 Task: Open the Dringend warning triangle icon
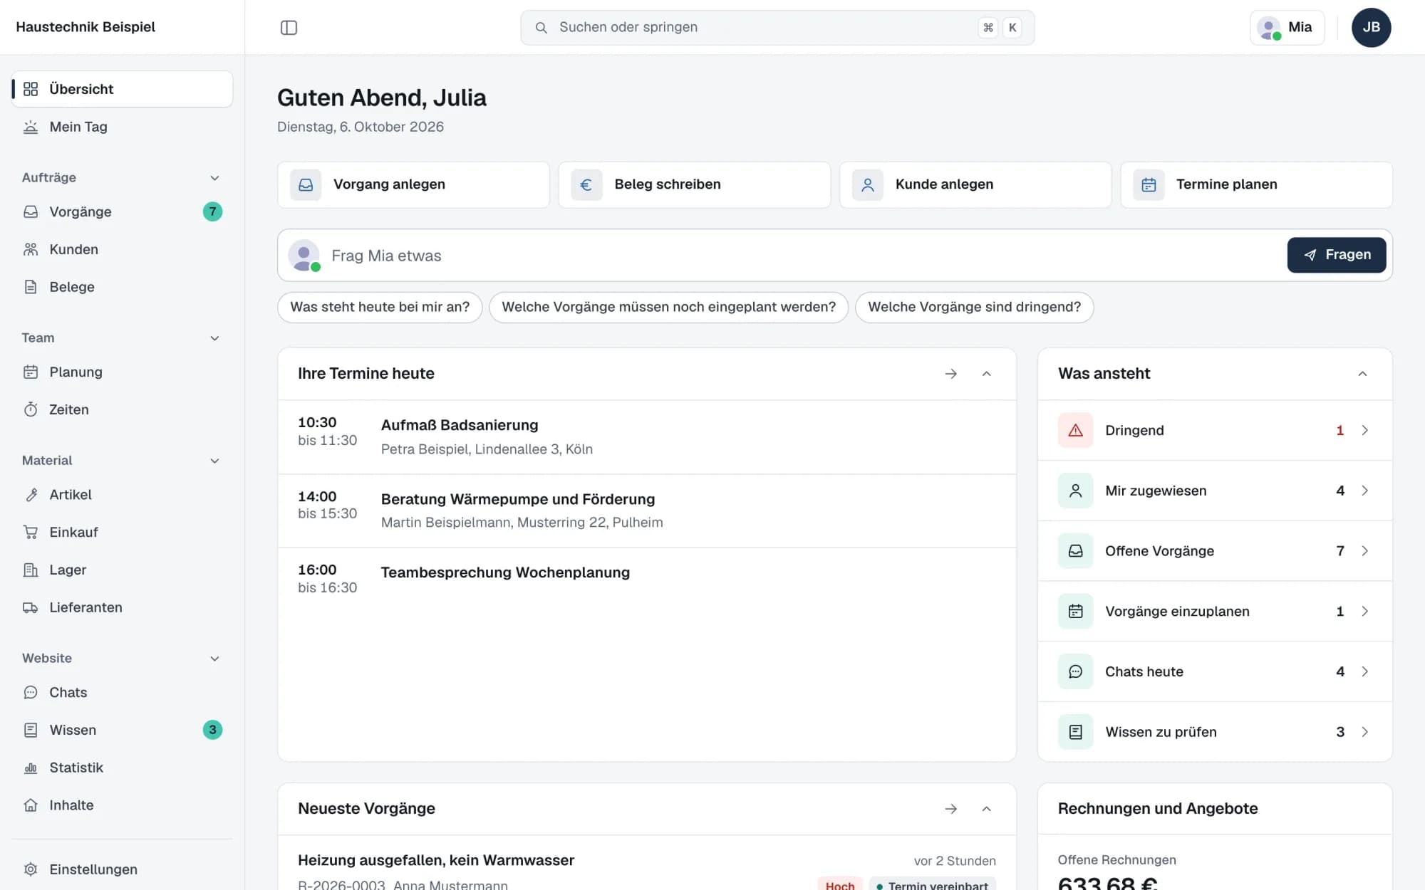tap(1075, 430)
